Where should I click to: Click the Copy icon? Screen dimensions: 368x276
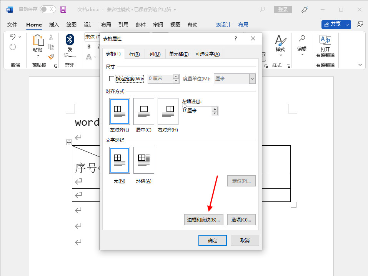(51, 47)
